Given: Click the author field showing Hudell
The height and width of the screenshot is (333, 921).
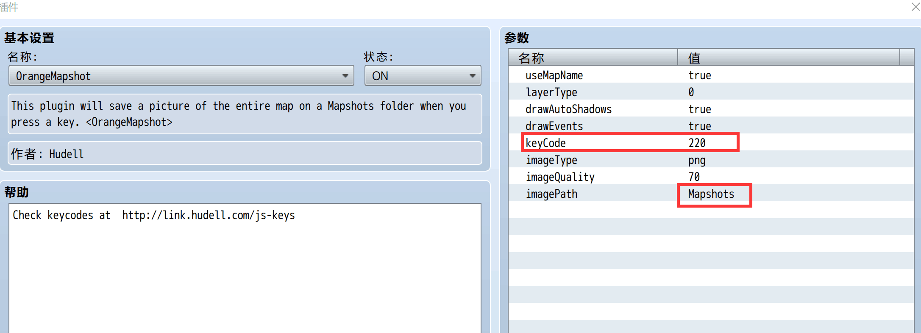Looking at the screenshot, I should (x=245, y=153).
